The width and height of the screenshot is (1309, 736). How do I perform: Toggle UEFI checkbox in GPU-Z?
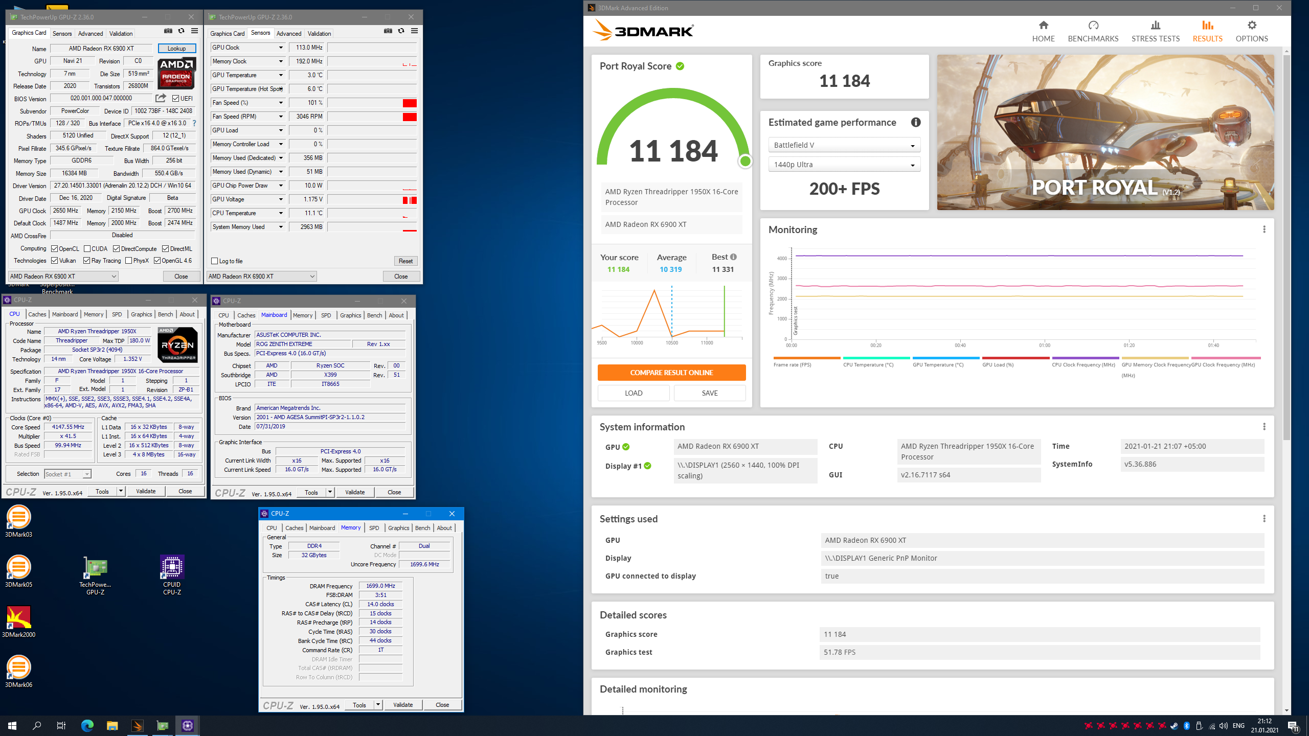pyautogui.click(x=175, y=99)
